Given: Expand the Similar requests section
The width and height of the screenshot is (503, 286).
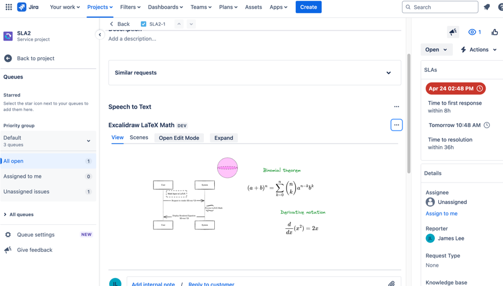Looking at the screenshot, I should coord(255,73).
